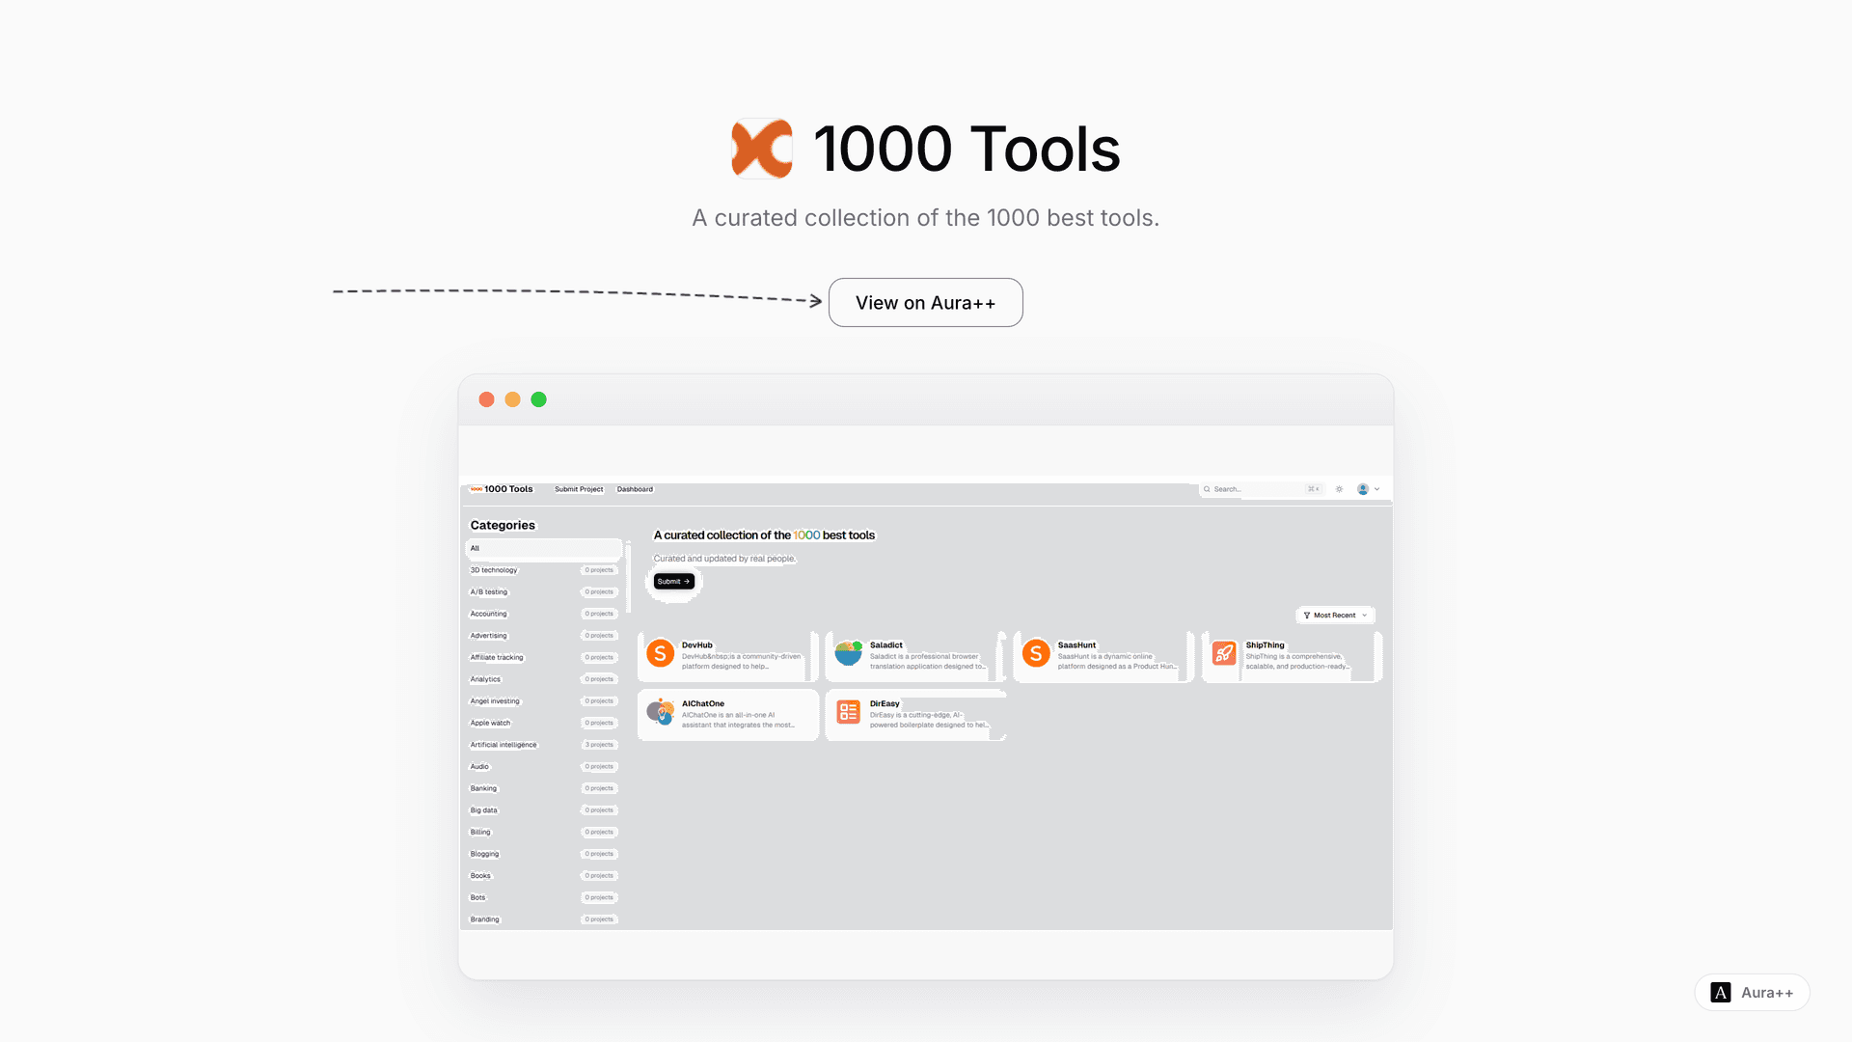Screen dimensions: 1852x1042
Task: Click the '3 projects' badge beside Artificial intelligence
Action: pos(599,745)
